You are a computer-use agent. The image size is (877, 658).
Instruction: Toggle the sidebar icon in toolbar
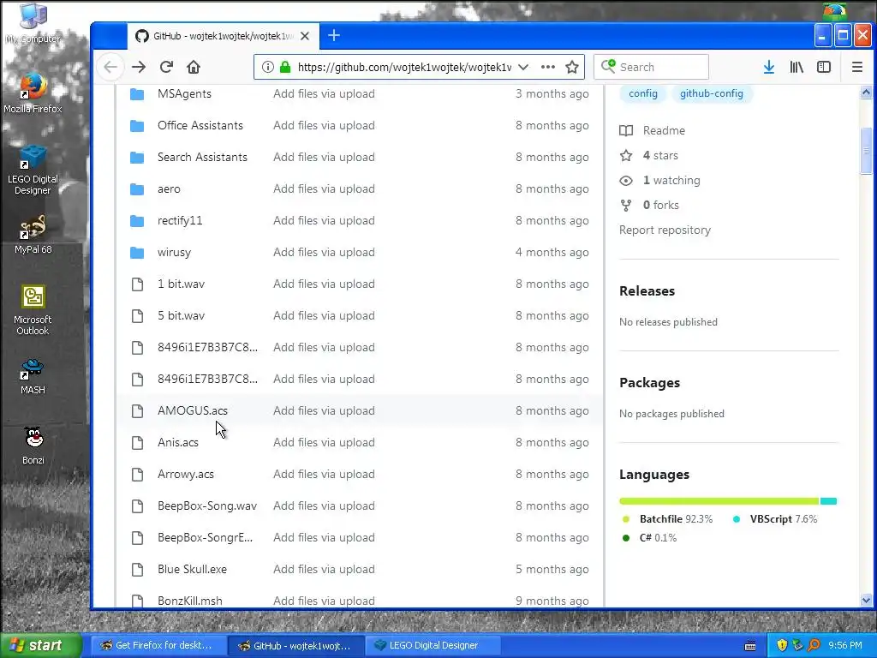pyautogui.click(x=824, y=67)
